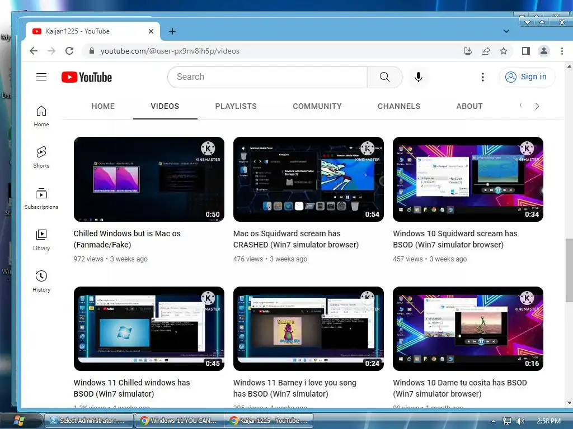Switch to 'Windows 11 YOU CAN...' taskbar item

pos(180,421)
